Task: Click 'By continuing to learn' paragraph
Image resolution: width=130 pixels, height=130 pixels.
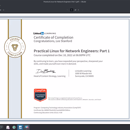Action: pos(68,62)
